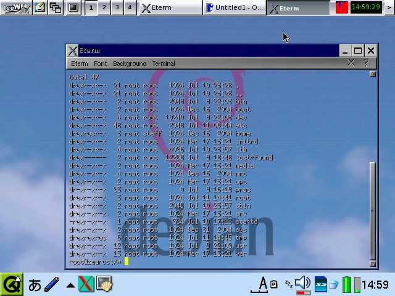Open the window list icon
Image resolution: width=395 pixels, height=296 pixels.
point(56,7)
